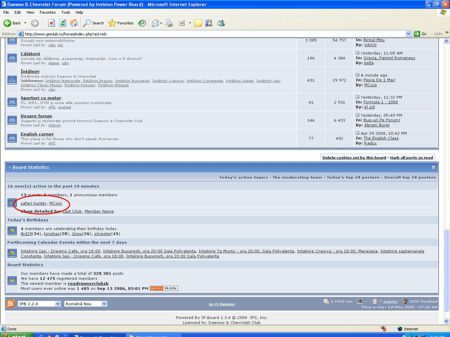Open the Favorites menu

[48, 12]
